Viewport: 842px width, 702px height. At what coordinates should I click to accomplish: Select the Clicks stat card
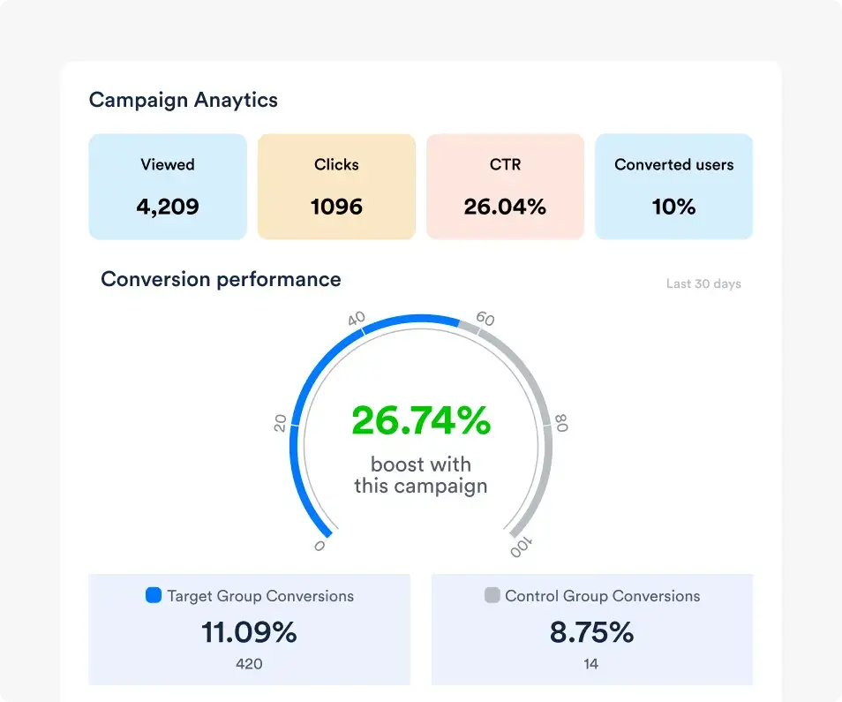pos(336,186)
